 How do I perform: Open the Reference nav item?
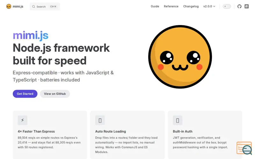171,6
